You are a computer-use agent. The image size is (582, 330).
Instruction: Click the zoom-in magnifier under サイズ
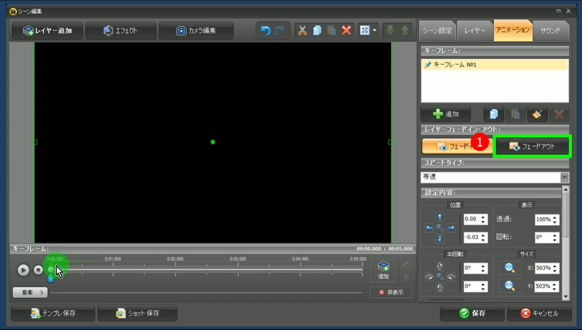(x=510, y=268)
